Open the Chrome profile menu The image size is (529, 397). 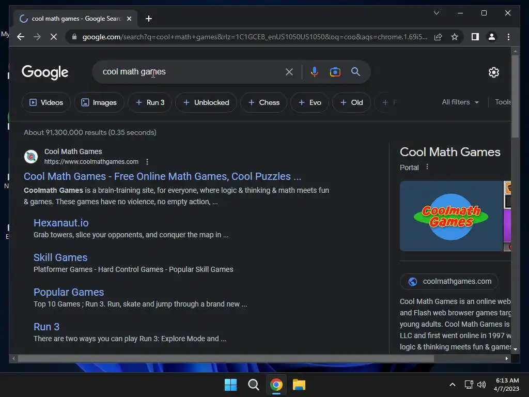coord(492,37)
